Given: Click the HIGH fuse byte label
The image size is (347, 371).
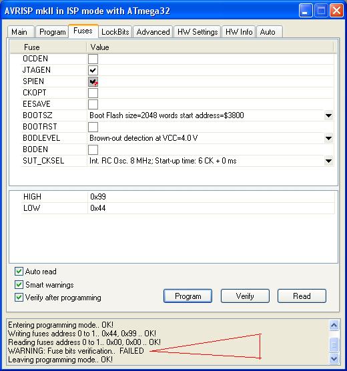Looking at the screenshot, I should coord(33,197).
